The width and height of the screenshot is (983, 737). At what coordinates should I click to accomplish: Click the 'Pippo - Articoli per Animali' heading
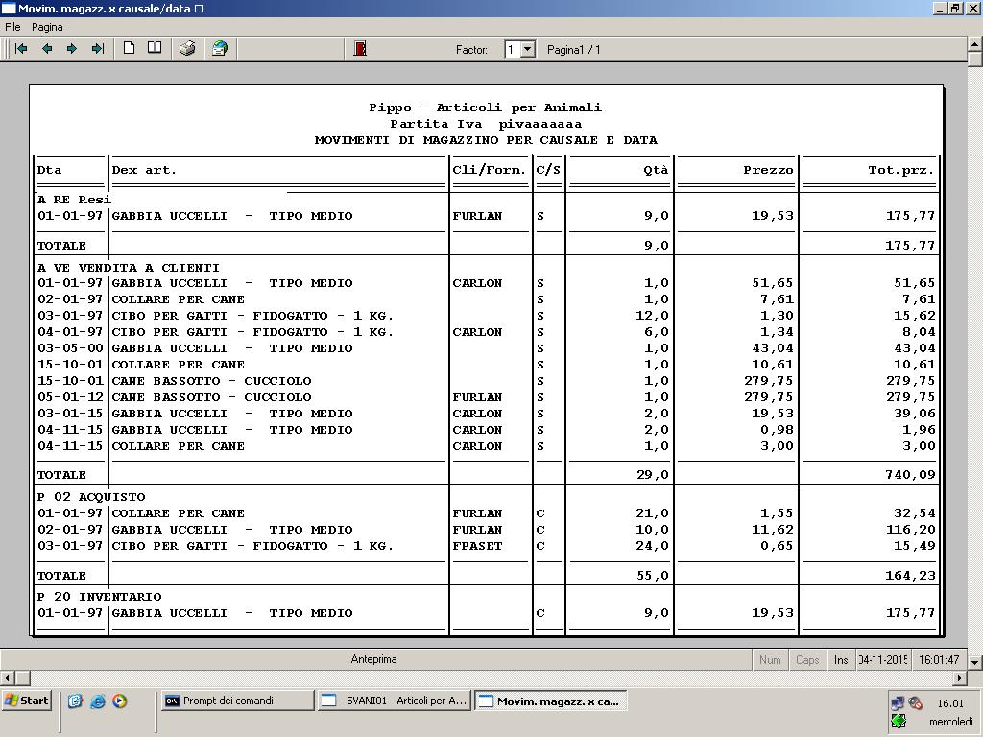pos(485,107)
